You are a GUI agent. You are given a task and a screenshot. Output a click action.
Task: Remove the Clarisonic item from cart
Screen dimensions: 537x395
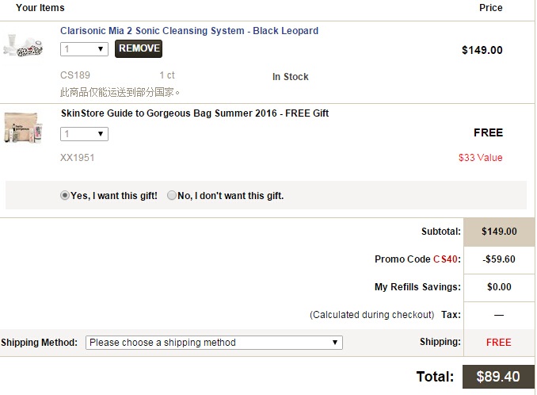coord(139,48)
